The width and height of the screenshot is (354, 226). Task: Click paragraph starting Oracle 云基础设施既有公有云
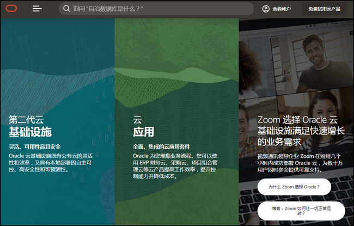(x=51, y=163)
